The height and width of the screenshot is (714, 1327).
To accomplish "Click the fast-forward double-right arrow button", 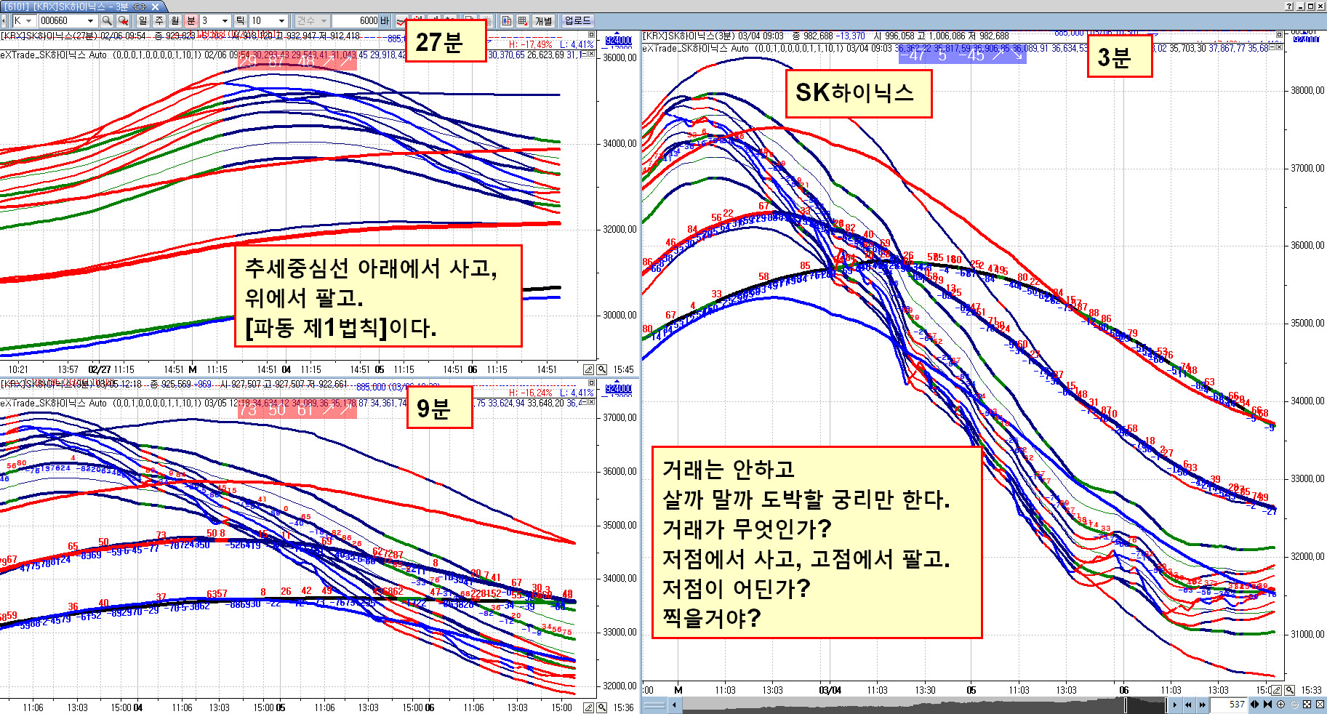I will 1203,705.
